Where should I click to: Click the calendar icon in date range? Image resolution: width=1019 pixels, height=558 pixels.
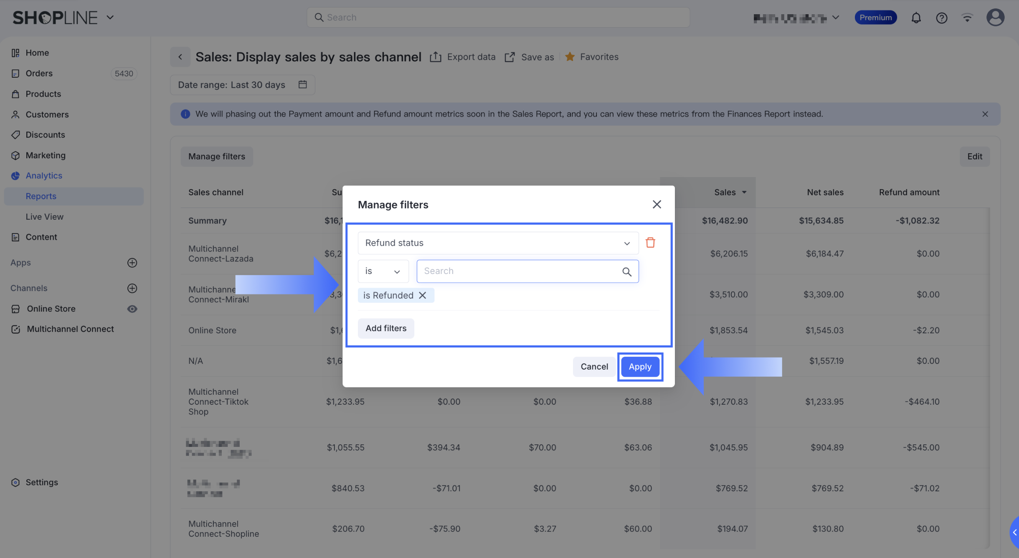coord(303,85)
